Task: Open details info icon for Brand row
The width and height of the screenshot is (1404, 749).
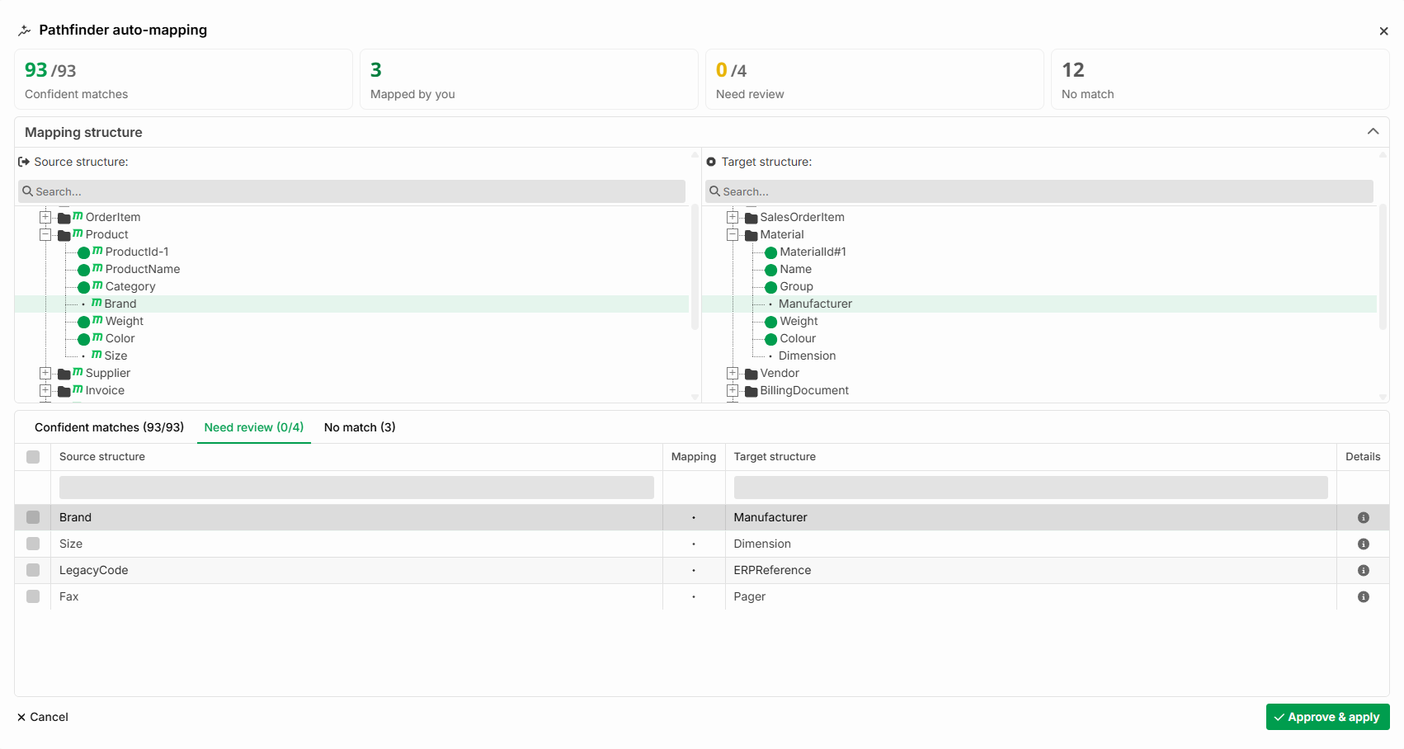Action: click(1363, 517)
